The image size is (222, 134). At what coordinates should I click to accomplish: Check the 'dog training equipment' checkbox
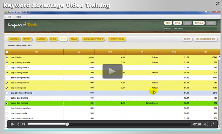pyautogui.click(x=7, y=118)
